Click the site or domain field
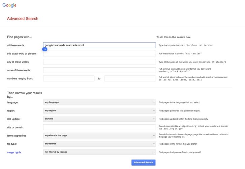 tap(99, 127)
